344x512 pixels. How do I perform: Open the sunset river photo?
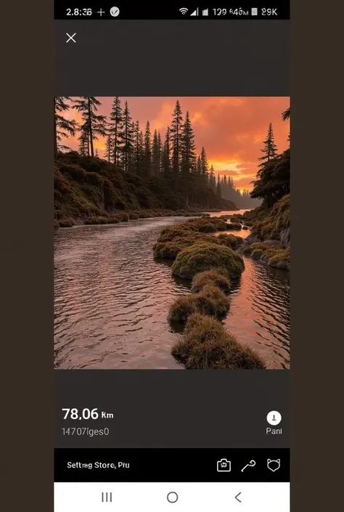click(x=172, y=232)
